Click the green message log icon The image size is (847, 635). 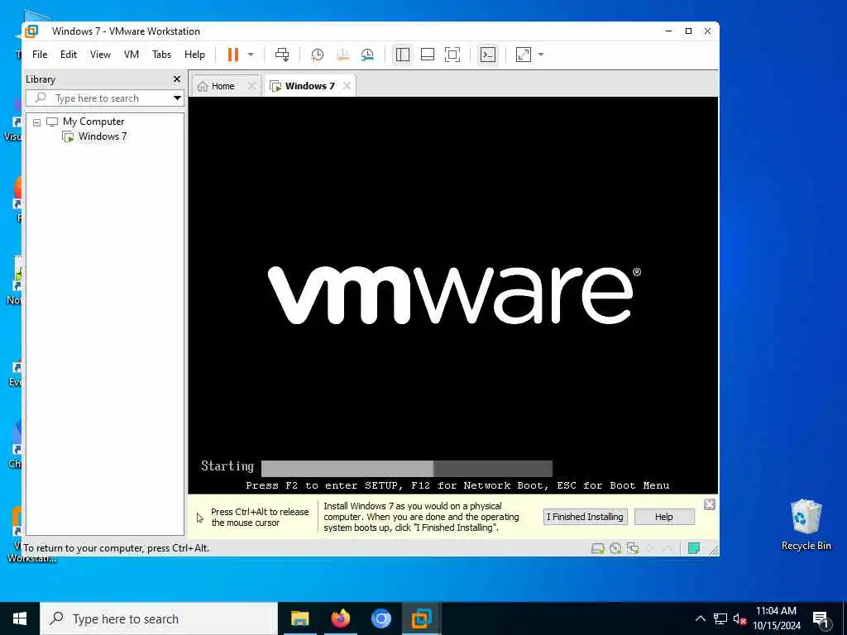694,549
